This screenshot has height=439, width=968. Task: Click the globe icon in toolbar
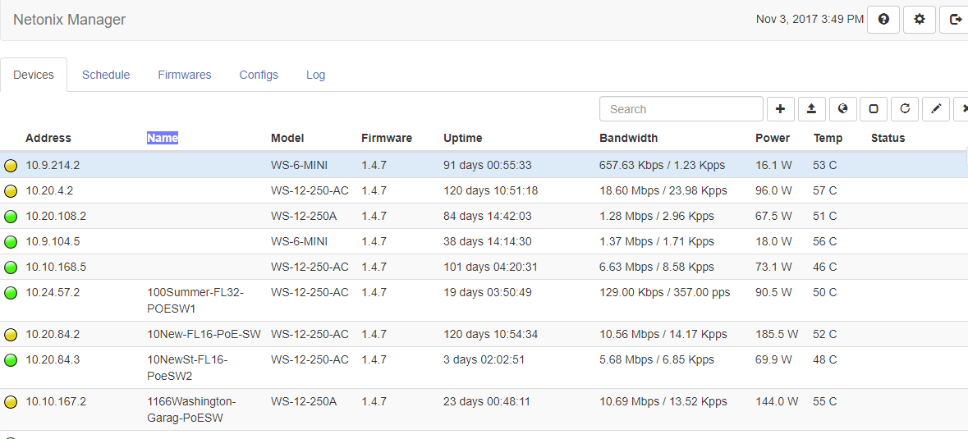tap(842, 108)
